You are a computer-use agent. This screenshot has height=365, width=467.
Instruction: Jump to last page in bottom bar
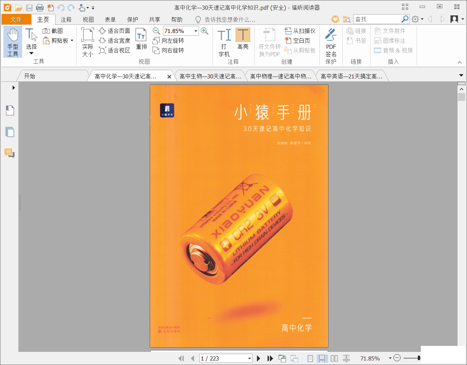(270, 358)
